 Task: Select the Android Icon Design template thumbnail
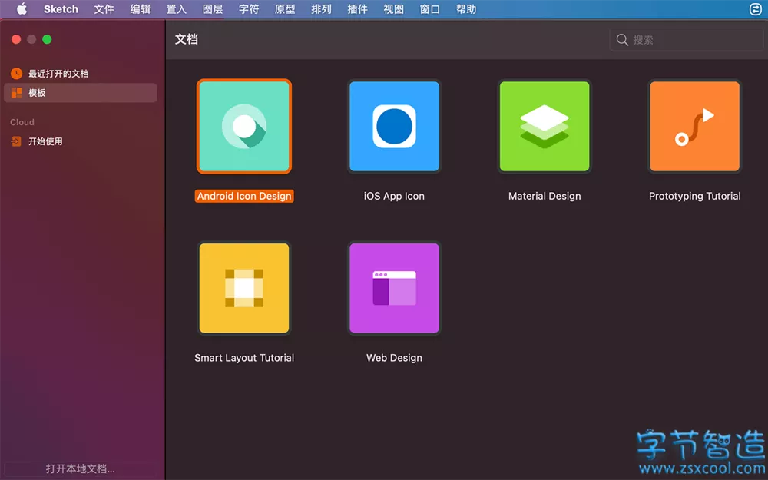point(244,127)
